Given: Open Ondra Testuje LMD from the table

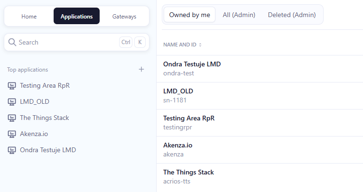Looking at the screenshot, I should 192,64.
